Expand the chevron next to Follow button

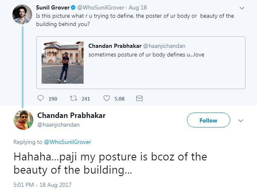[x=241, y=121]
